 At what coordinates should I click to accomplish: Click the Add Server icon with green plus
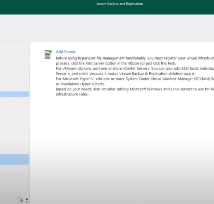coord(48,54)
